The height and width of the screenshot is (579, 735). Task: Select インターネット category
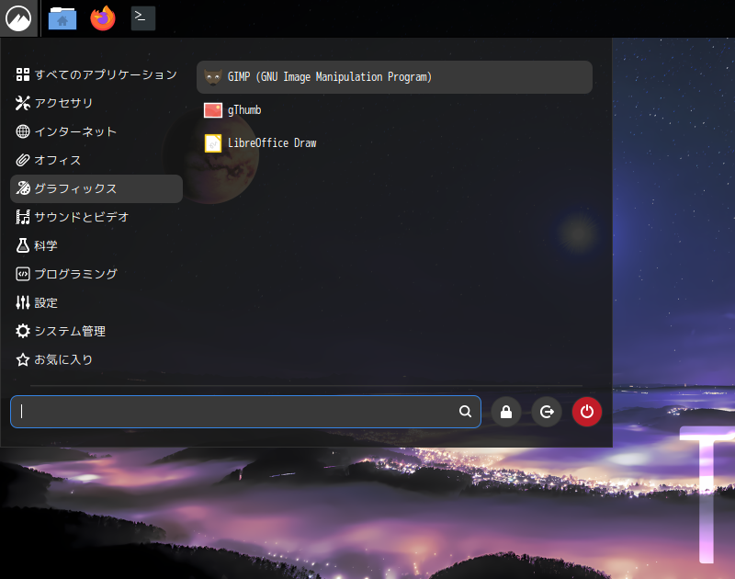96,131
